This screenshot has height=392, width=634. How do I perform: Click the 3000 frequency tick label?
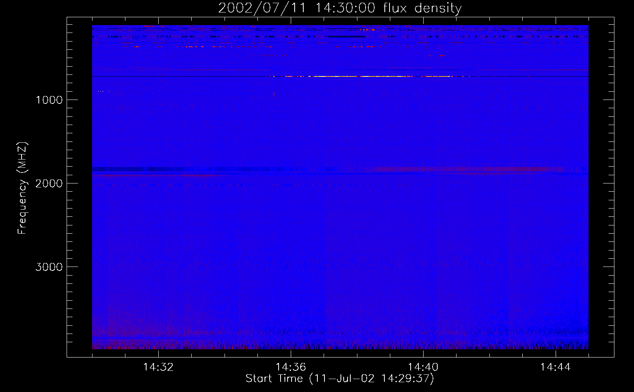pos(49,267)
